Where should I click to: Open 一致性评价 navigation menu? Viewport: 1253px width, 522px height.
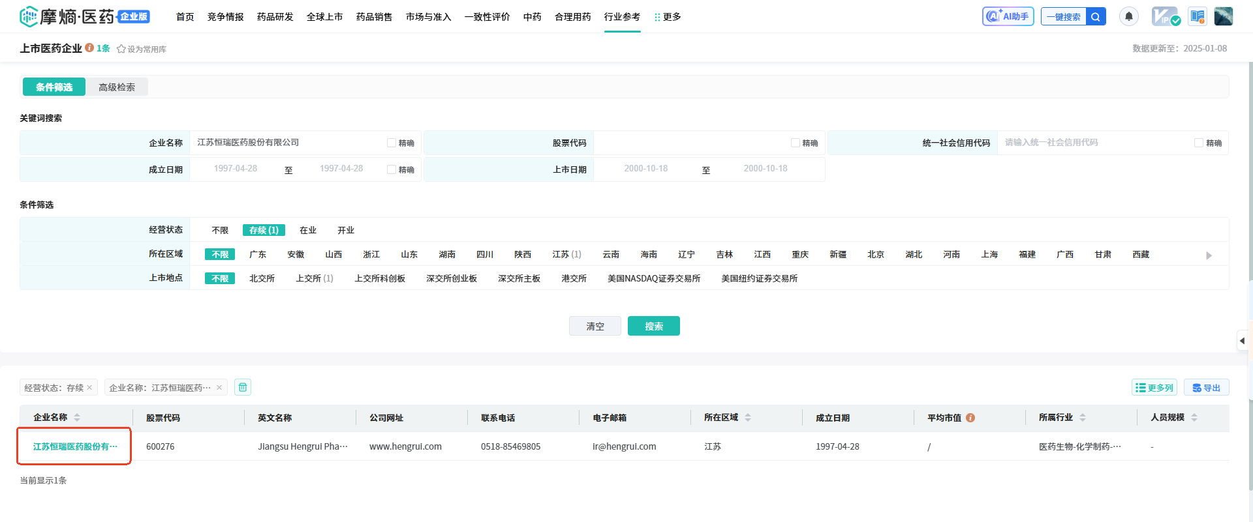(487, 17)
